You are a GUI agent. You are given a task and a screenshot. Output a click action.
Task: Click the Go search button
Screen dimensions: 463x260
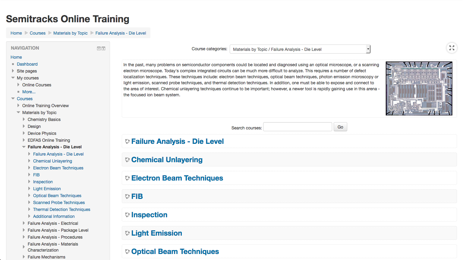click(x=340, y=127)
